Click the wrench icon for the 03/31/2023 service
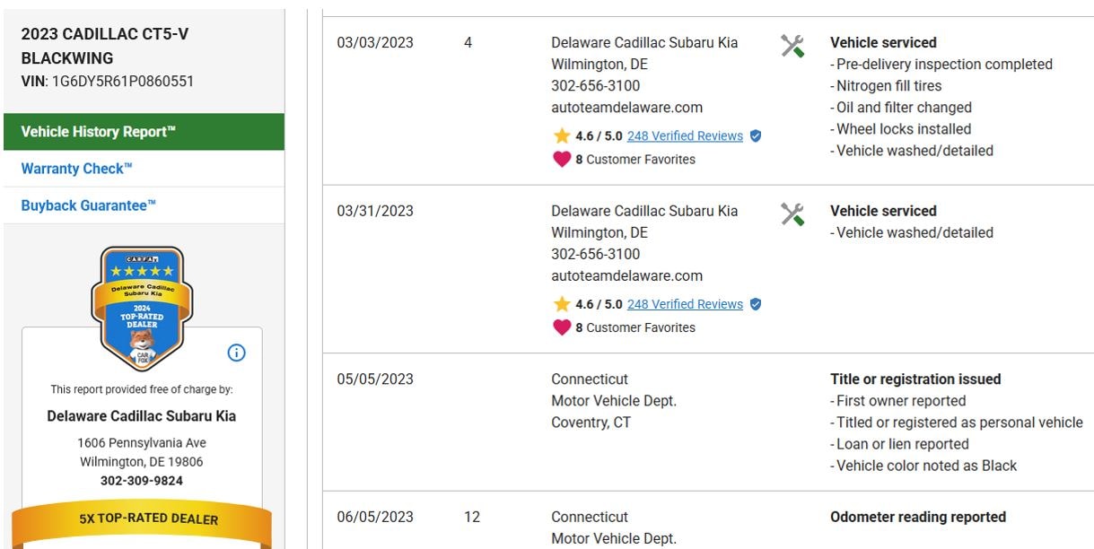Screen dimensions: 1094x549 [792, 214]
